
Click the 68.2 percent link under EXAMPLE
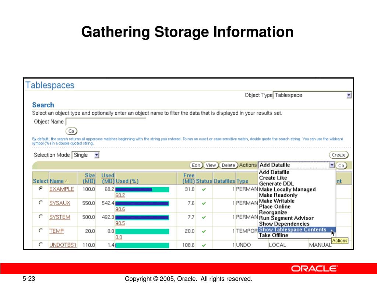[x=120, y=195]
